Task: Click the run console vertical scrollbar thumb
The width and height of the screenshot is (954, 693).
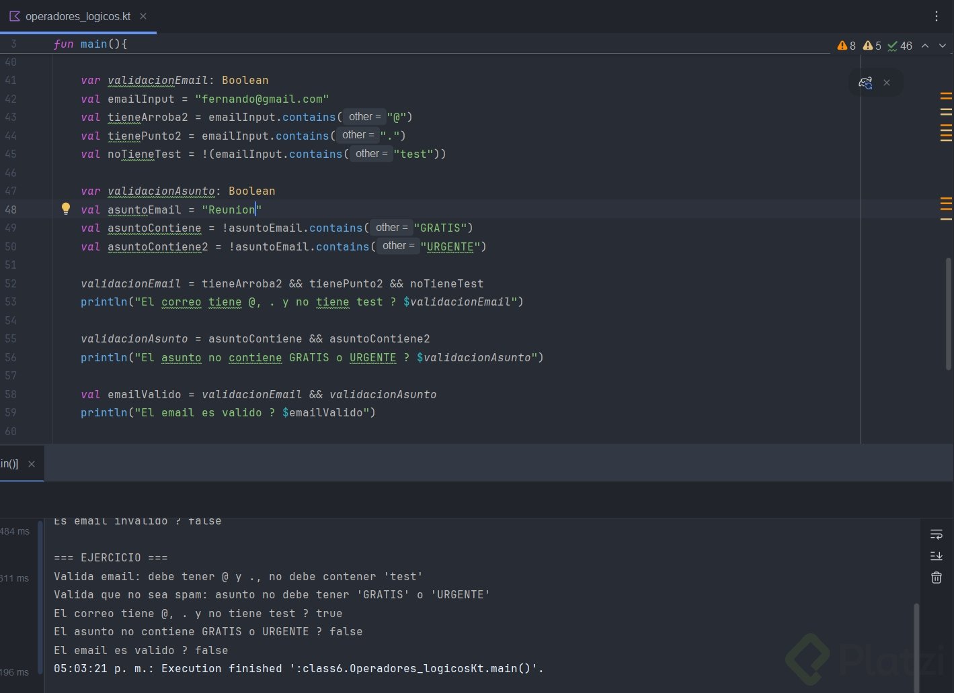Action: point(916,648)
